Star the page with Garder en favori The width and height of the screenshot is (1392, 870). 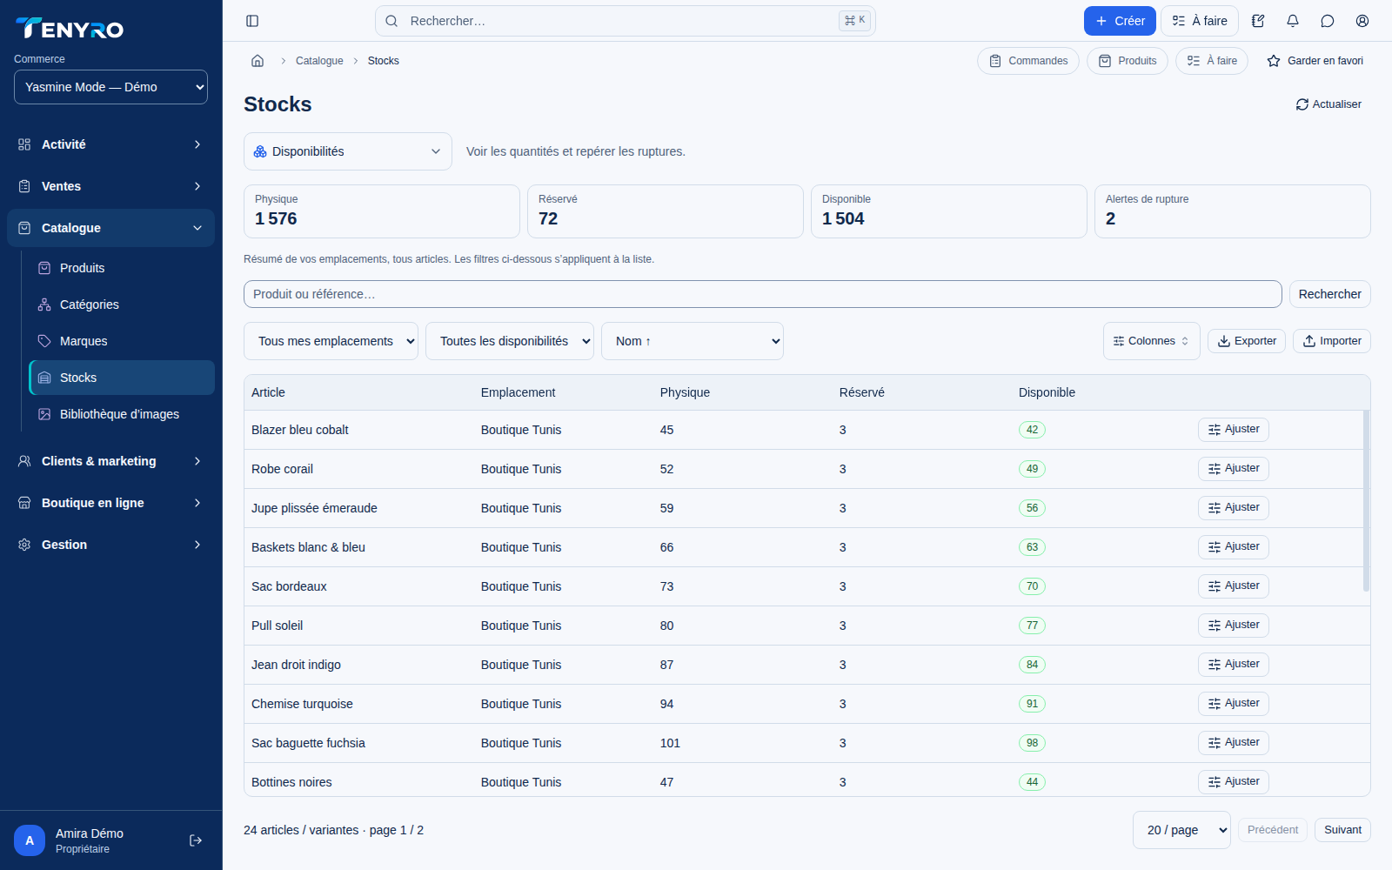[1315, 61]
